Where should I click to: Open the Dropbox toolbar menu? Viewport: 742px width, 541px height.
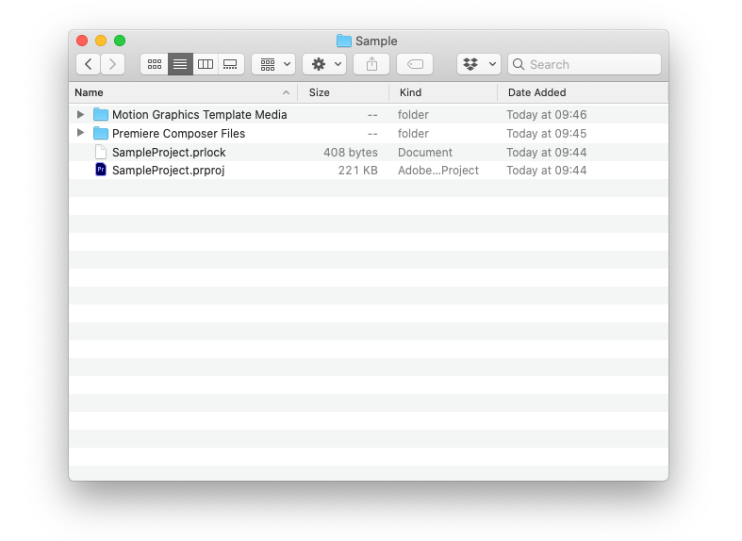(x=479, y=64)
